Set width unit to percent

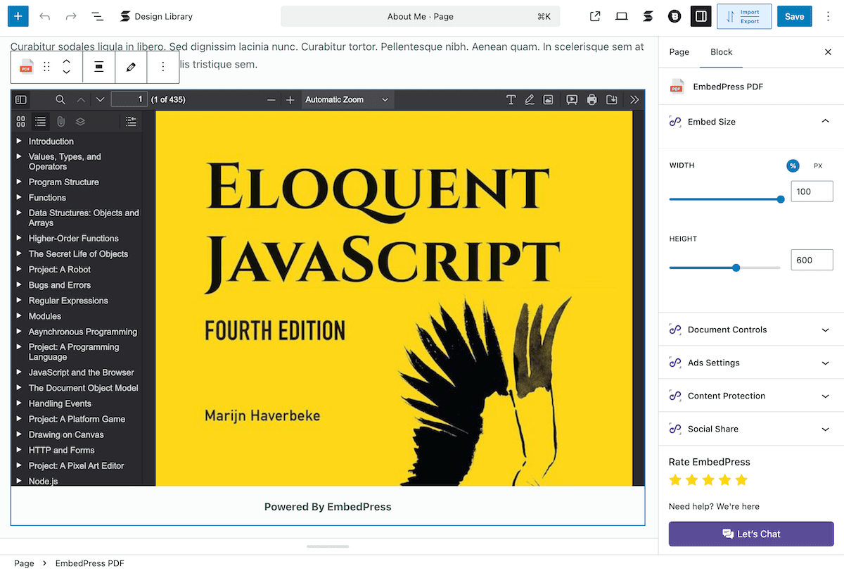pyautogui.click(x=793, y=165)
